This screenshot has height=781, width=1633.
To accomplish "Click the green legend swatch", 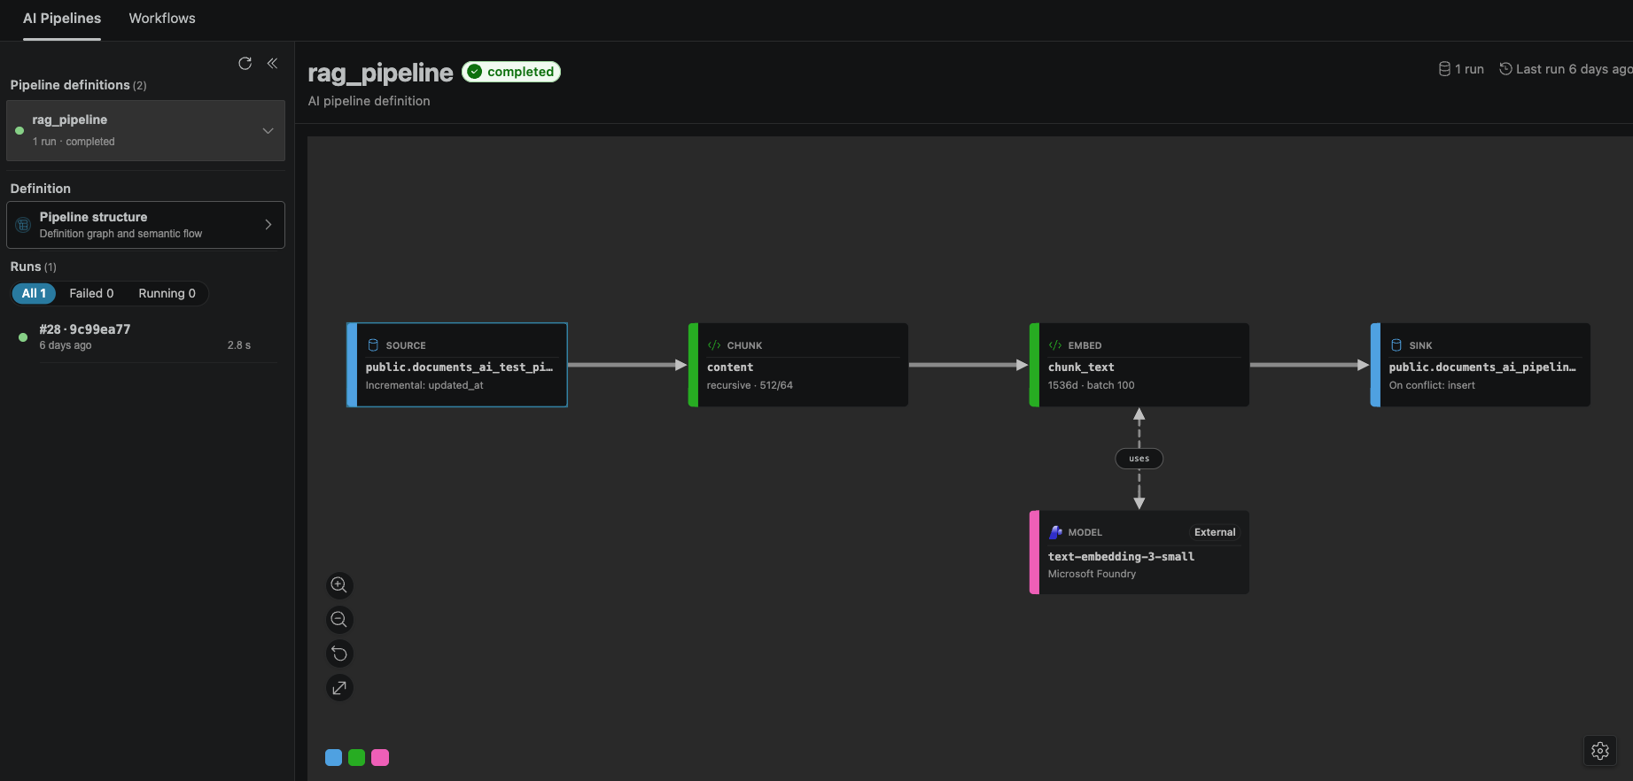I will pos(357,757).
